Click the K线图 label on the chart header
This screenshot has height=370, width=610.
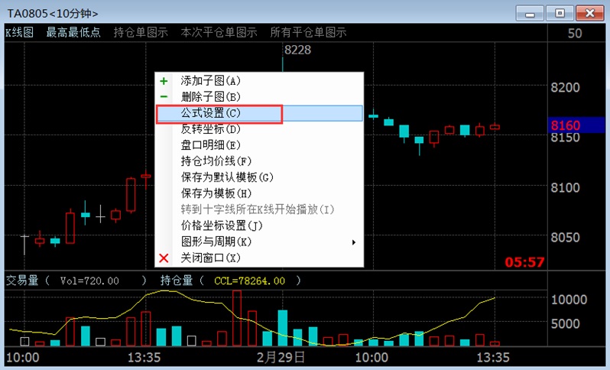pos(19,32)
